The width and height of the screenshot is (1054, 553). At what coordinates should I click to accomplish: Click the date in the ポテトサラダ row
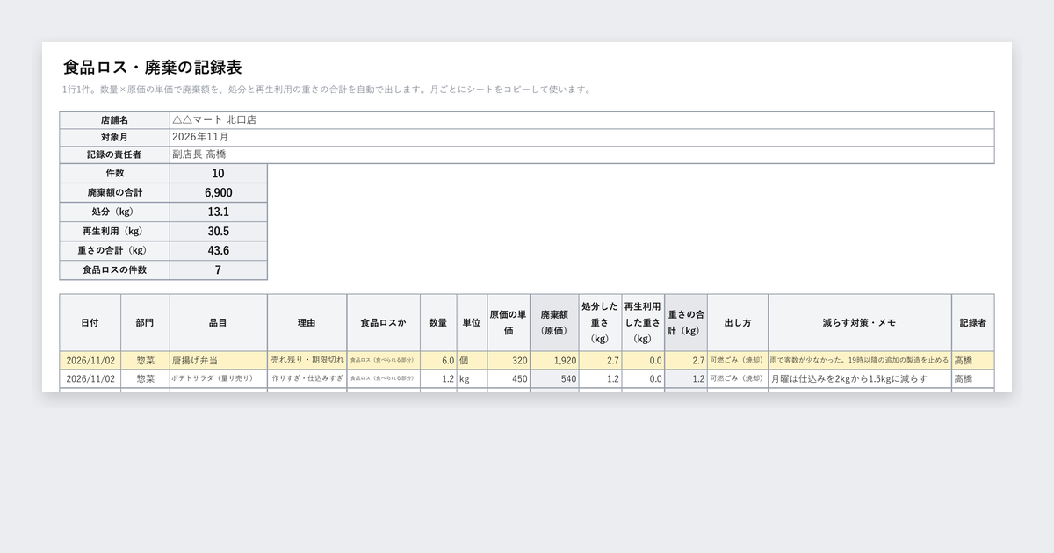pyautogui.click(x=90, y=378)
